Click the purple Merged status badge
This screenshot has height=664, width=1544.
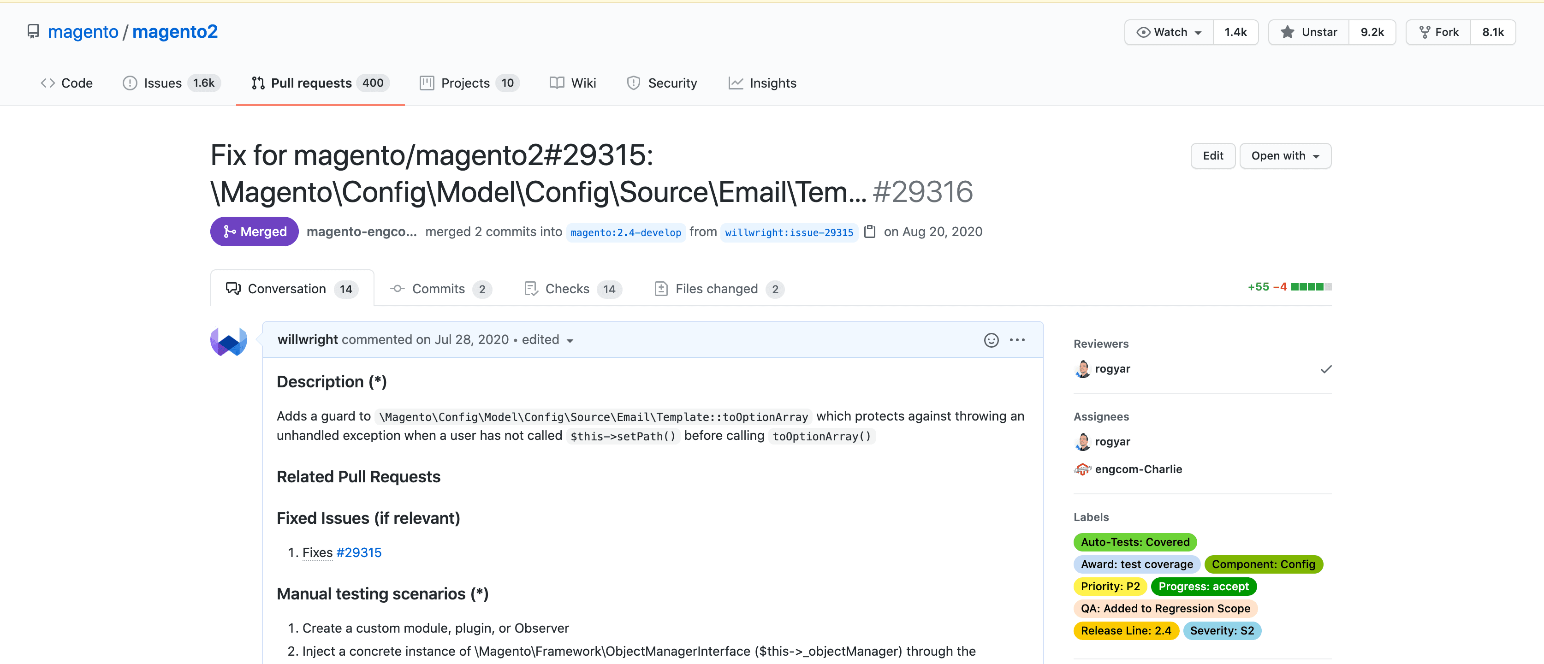[254, 231]
